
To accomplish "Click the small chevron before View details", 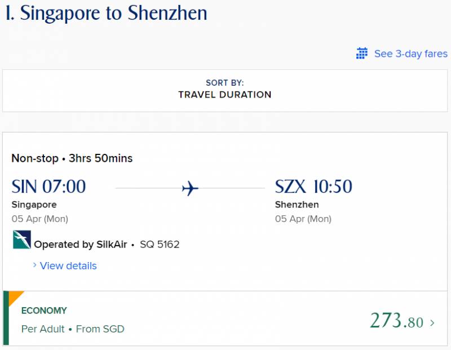I will click(34, 265).
